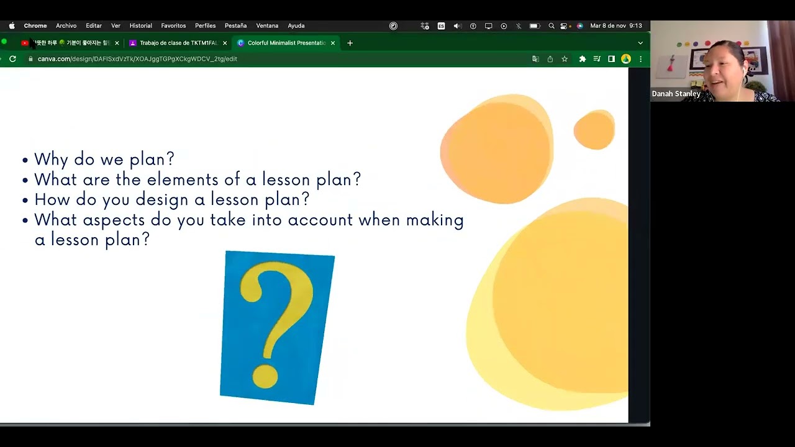Open the display mirroring menu bar icon

(488, 25)
